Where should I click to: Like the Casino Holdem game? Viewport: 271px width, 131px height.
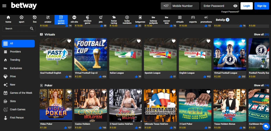100,128
